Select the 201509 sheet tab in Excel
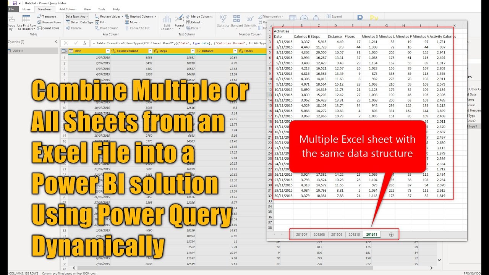 337,235
